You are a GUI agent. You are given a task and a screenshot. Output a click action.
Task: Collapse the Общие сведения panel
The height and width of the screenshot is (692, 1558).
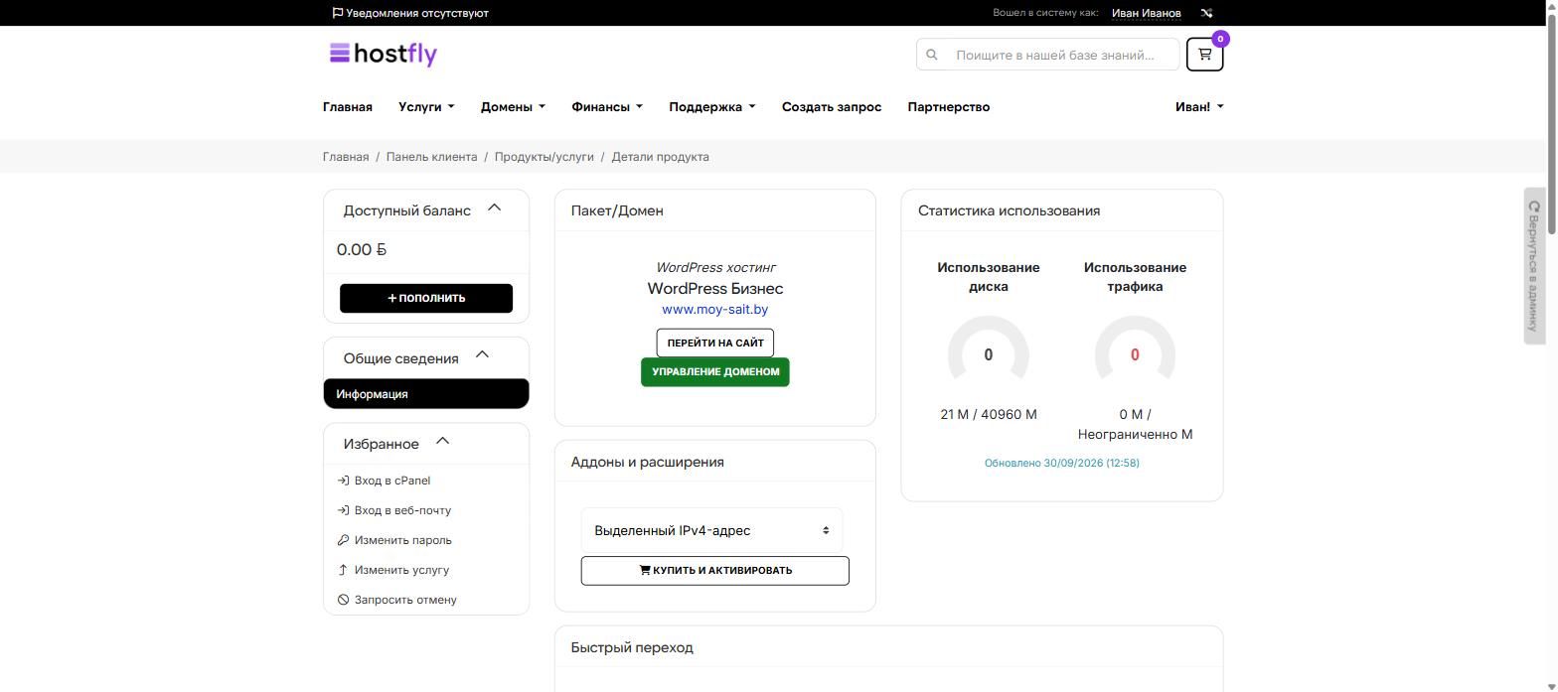point(482,355)
